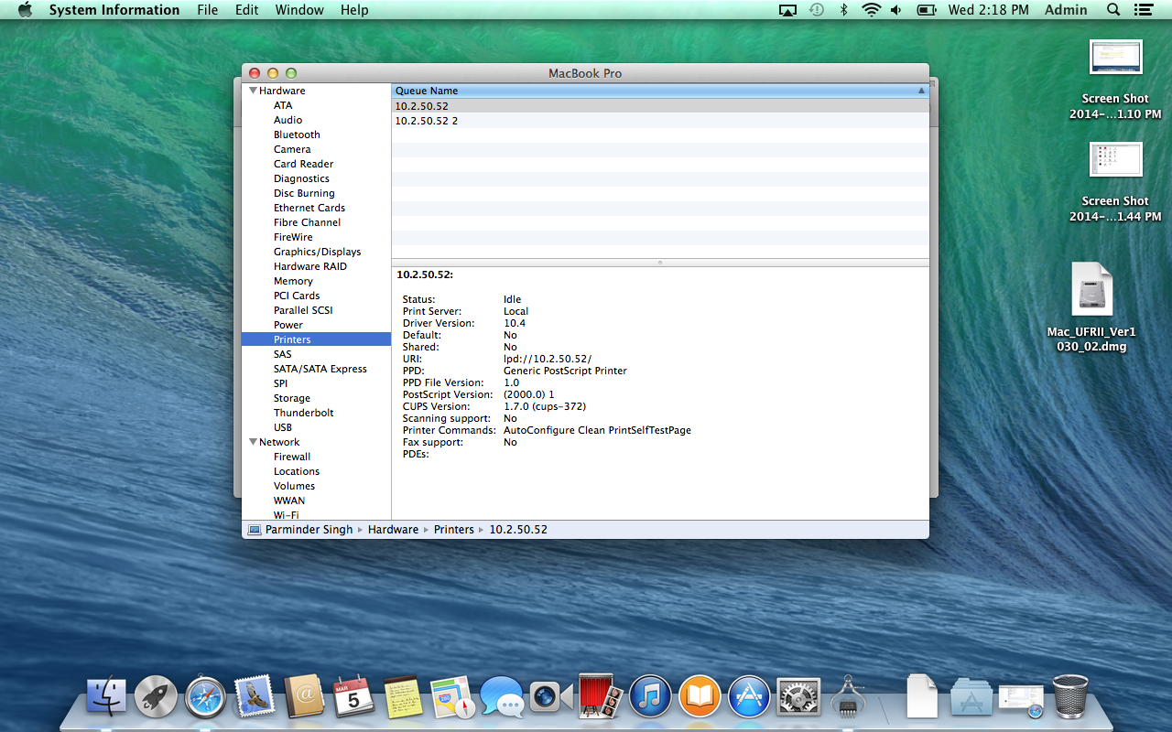Screen dimensions: 1172x732
Task: Open the Help menu
Action: click(x=354, y=10)
